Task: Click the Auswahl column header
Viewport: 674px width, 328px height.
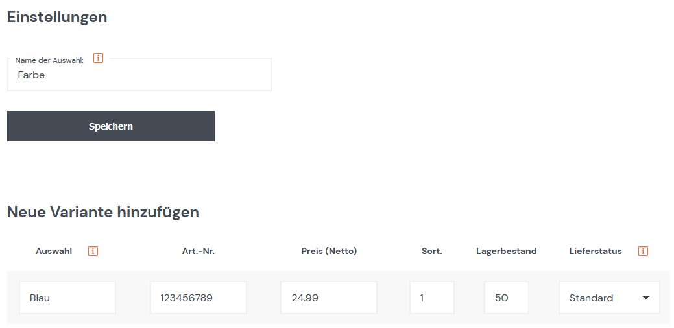Action: 54,251
